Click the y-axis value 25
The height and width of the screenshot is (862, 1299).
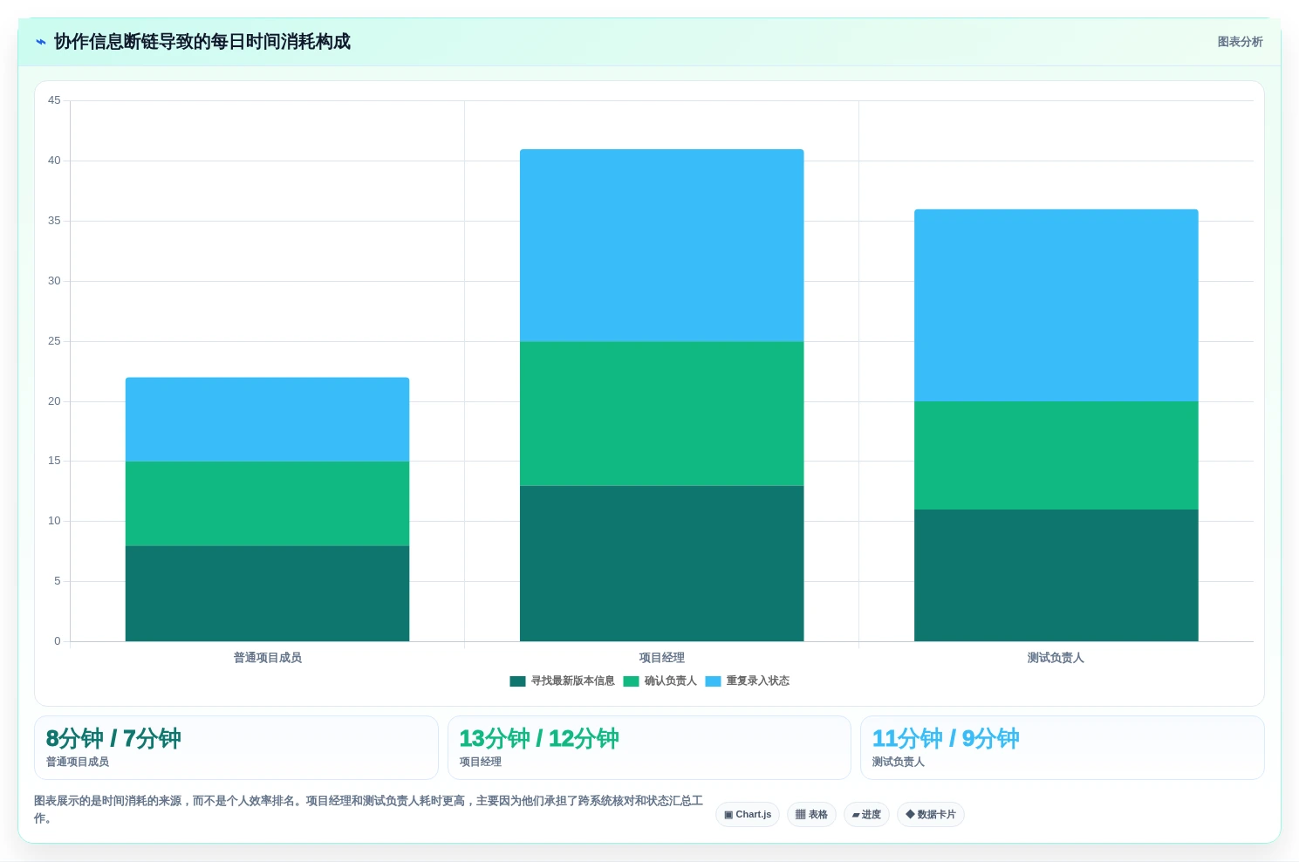tap(54, 341)
